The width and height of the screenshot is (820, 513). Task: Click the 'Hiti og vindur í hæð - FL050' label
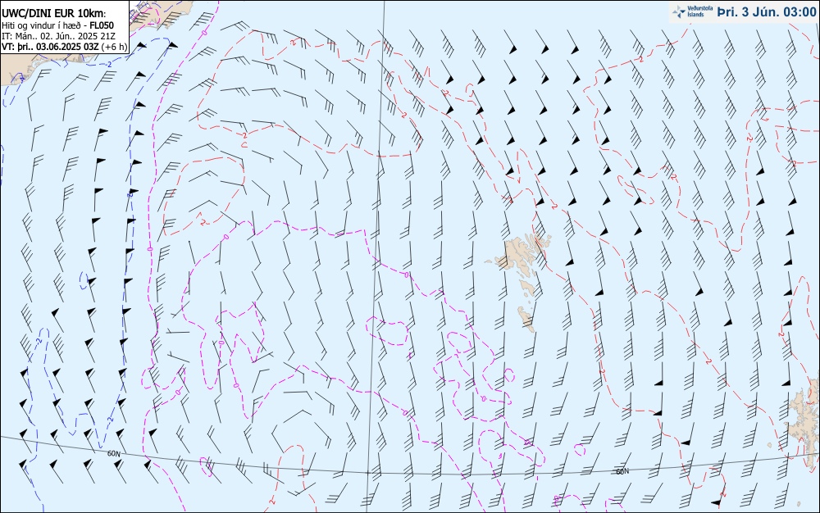coord(57,25)
